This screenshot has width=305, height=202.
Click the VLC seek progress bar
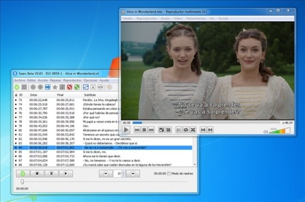point(206,123)
